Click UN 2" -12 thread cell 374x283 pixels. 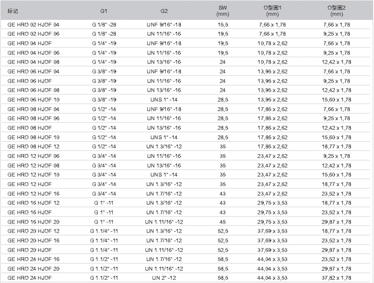point(164,278)
